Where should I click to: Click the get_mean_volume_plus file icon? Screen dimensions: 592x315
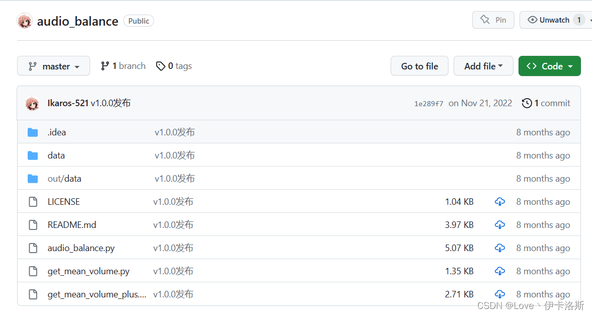33,294
